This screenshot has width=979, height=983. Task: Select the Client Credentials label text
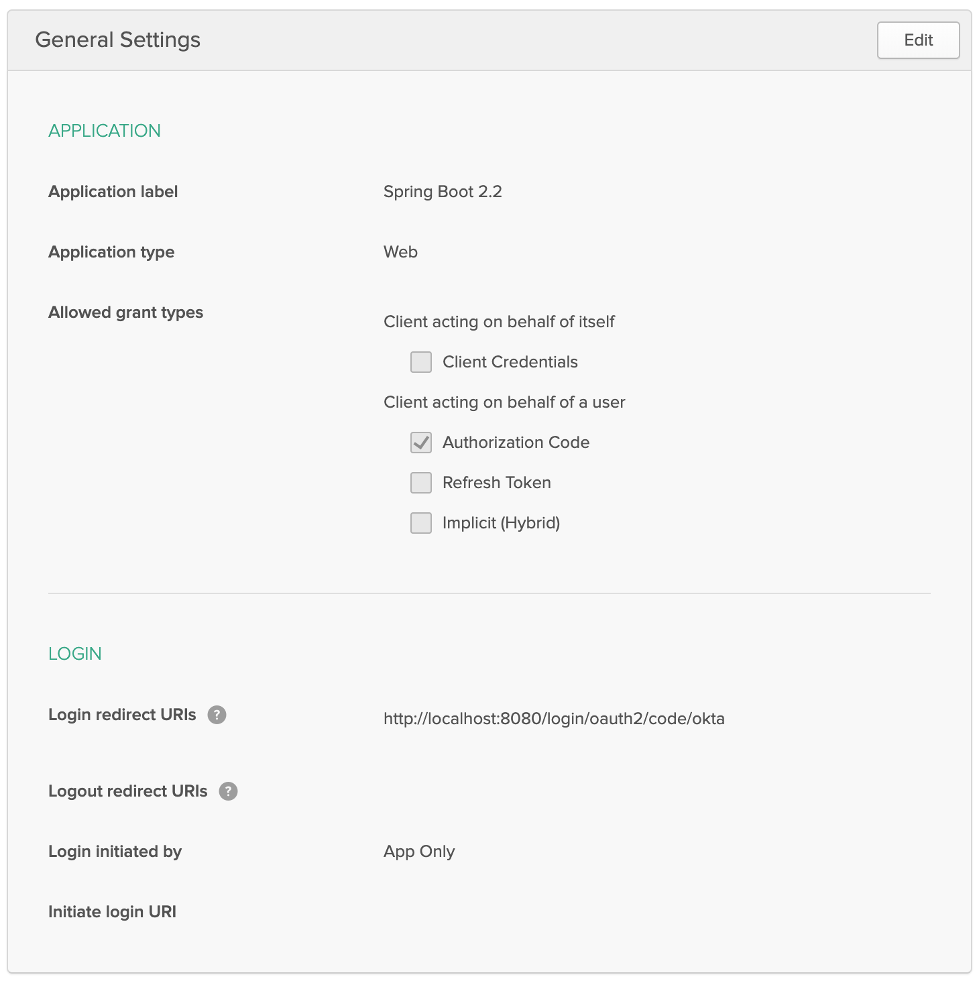tap(510, 362)
